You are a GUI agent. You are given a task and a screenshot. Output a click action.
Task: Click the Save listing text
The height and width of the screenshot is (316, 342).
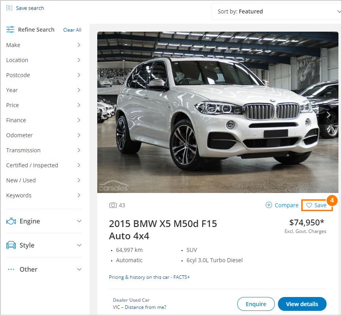pos(320,205)
